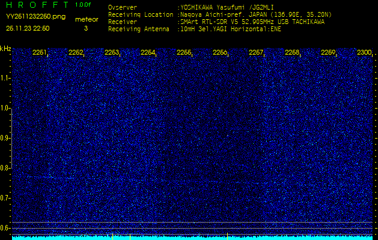This screenshot has width=378, height=240.
Task: Click the 'Receiver' field label
Action: pyautogui.click(x=123, y=22)
